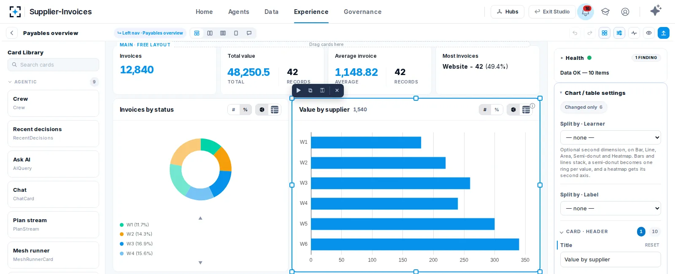
Task: Show Invoices by status as chart
Action: 262,110
